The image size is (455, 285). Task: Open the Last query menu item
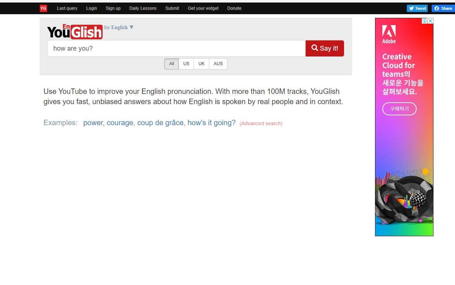point(67,8)
